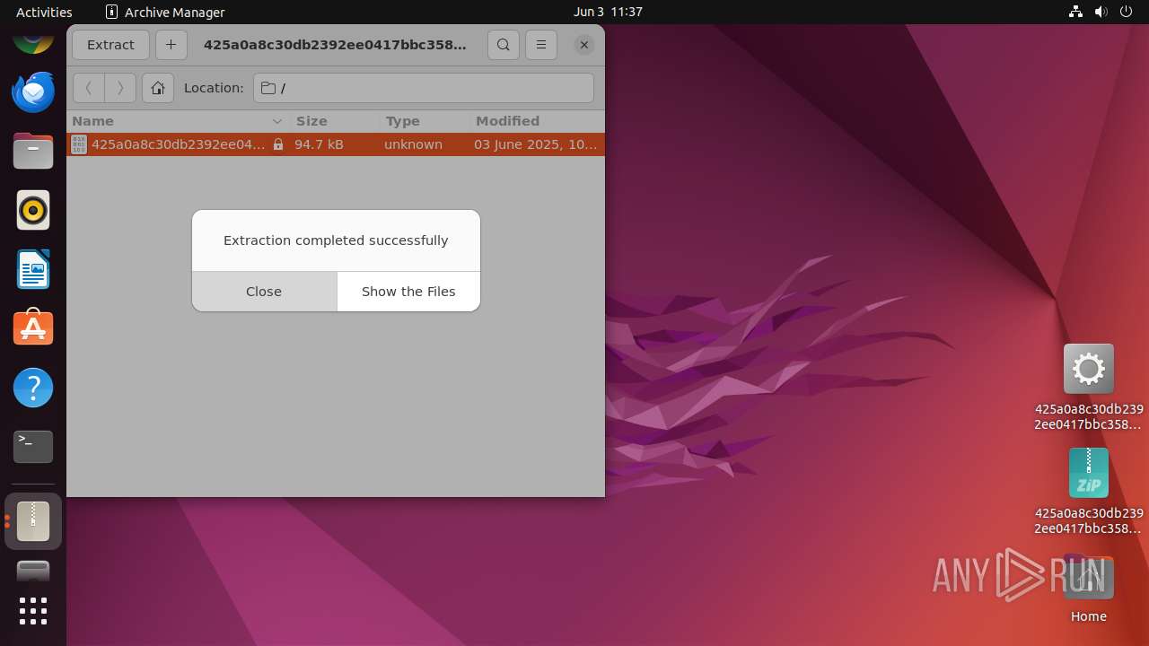
Task: Click Show the Files button
Action: [x=408, y=292]
